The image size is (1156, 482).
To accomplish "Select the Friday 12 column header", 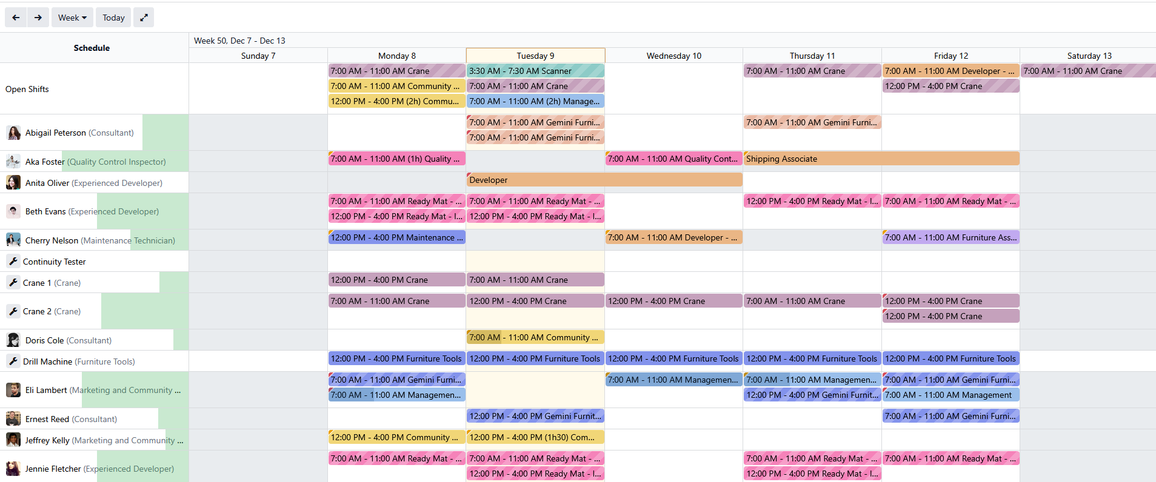I will [951, 56].
